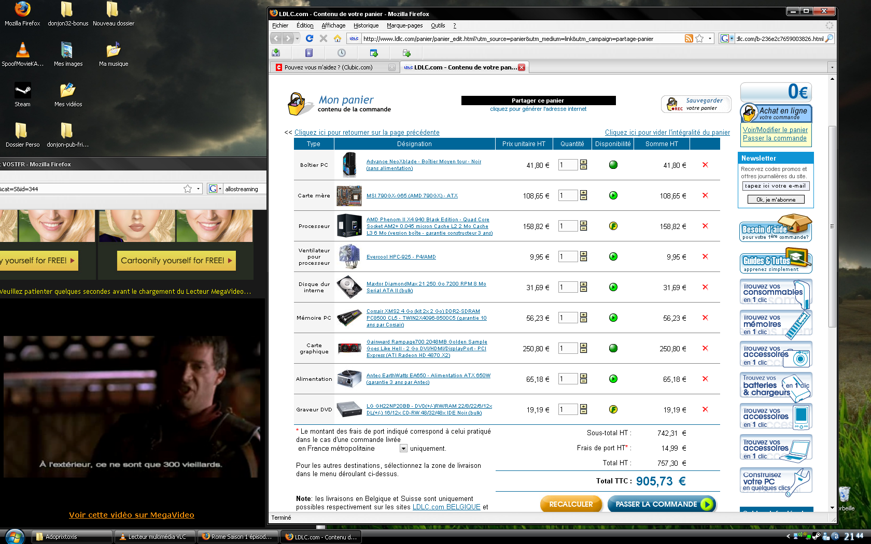871x544 pixels.
Task: Click the newsletter e-mail input field
Action: point(776,186)
